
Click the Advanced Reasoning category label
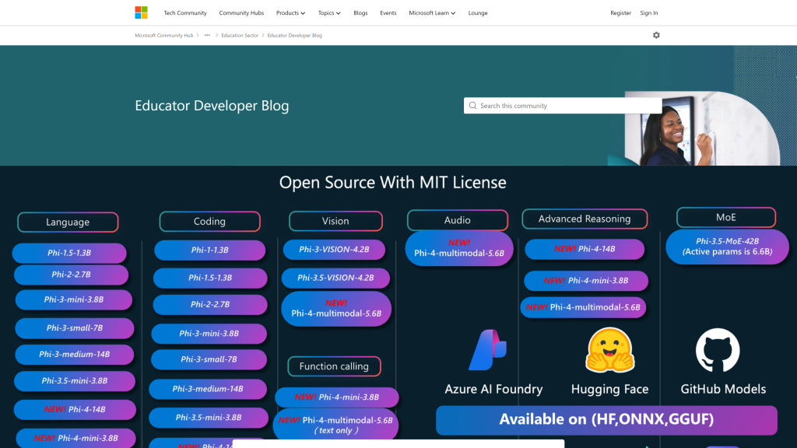tap(585, 219)
